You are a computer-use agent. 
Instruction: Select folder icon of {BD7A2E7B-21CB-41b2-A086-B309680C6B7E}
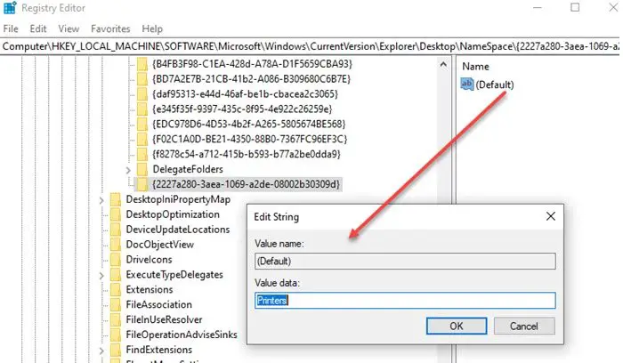142,79
